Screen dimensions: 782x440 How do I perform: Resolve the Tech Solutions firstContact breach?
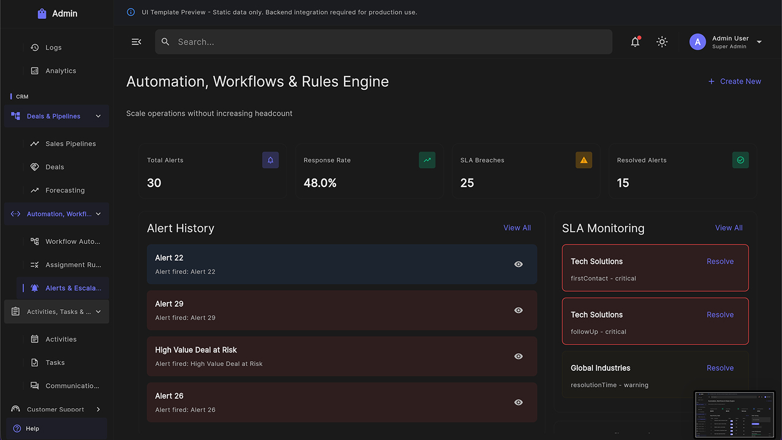point(720,262)
